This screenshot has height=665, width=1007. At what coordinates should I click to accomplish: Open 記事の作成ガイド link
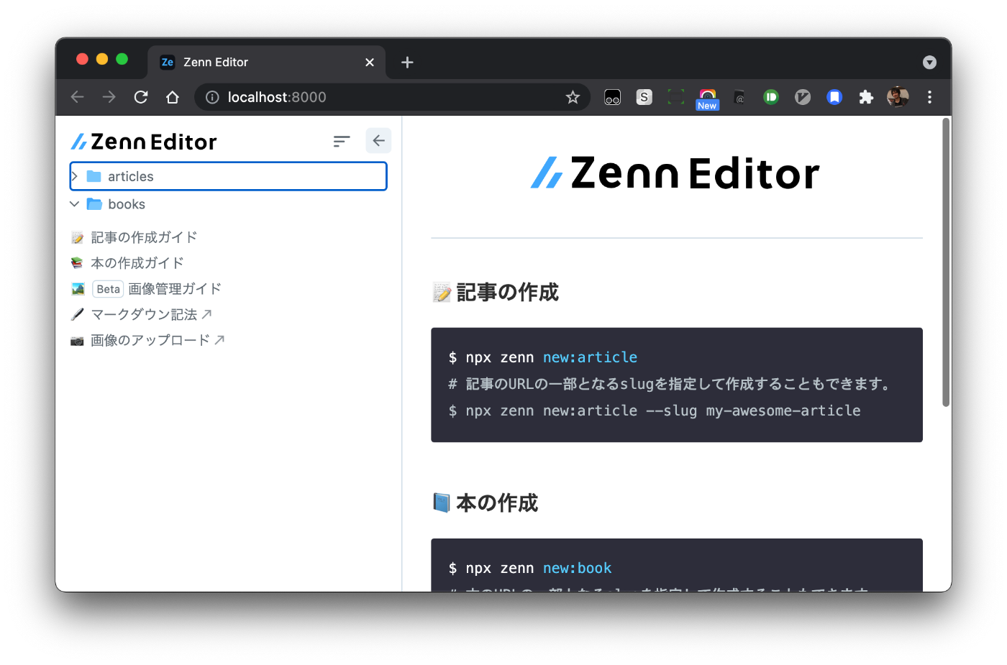click(x=134, y=237)
